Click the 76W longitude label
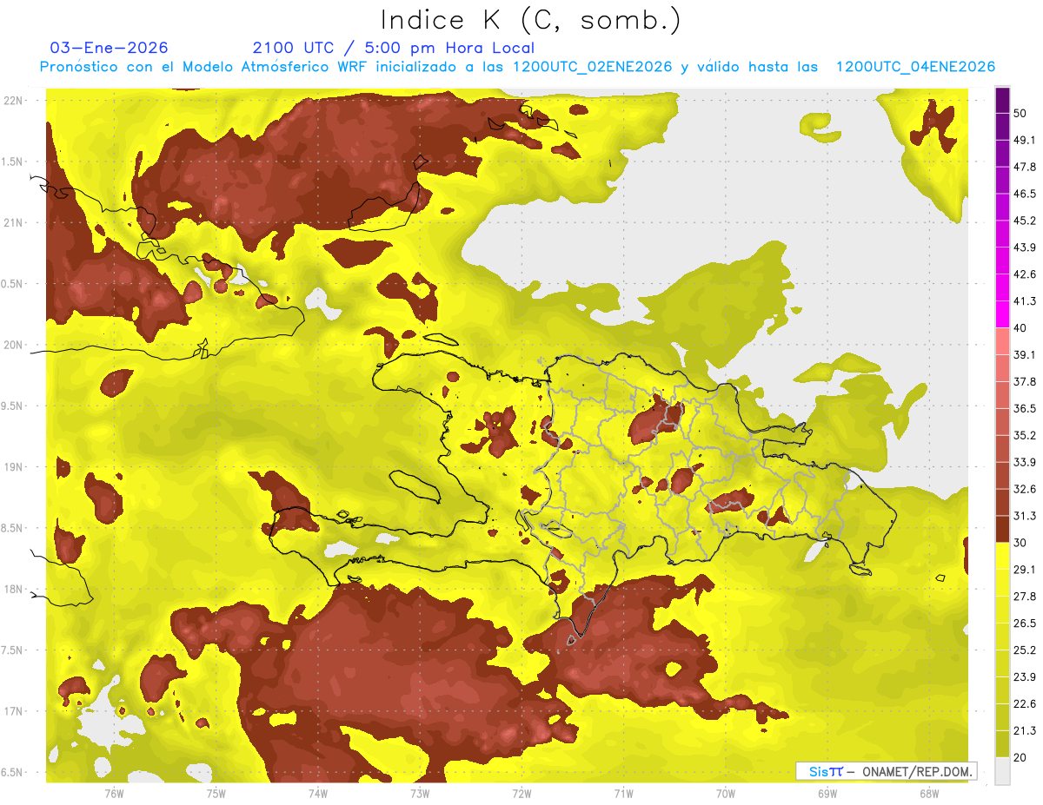This screenshot has width=1043, height=805. point(114,793)
